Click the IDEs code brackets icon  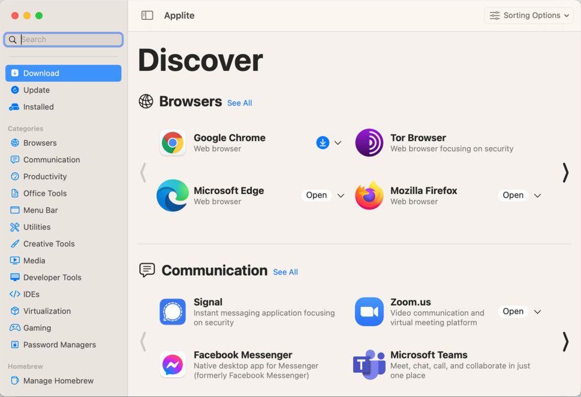pyautogui.click(x=15, y=294)
